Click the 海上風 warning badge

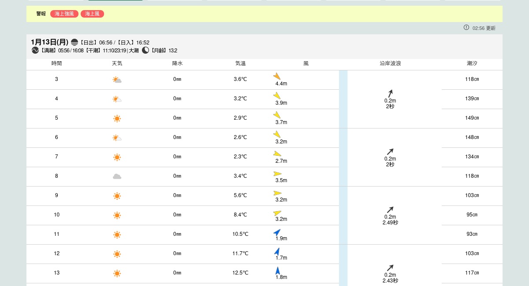(x=92, y=14)
